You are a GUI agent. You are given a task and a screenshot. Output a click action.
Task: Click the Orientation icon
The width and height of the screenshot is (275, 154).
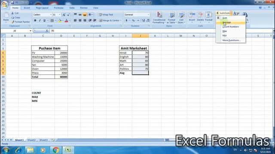pos(90,15)
